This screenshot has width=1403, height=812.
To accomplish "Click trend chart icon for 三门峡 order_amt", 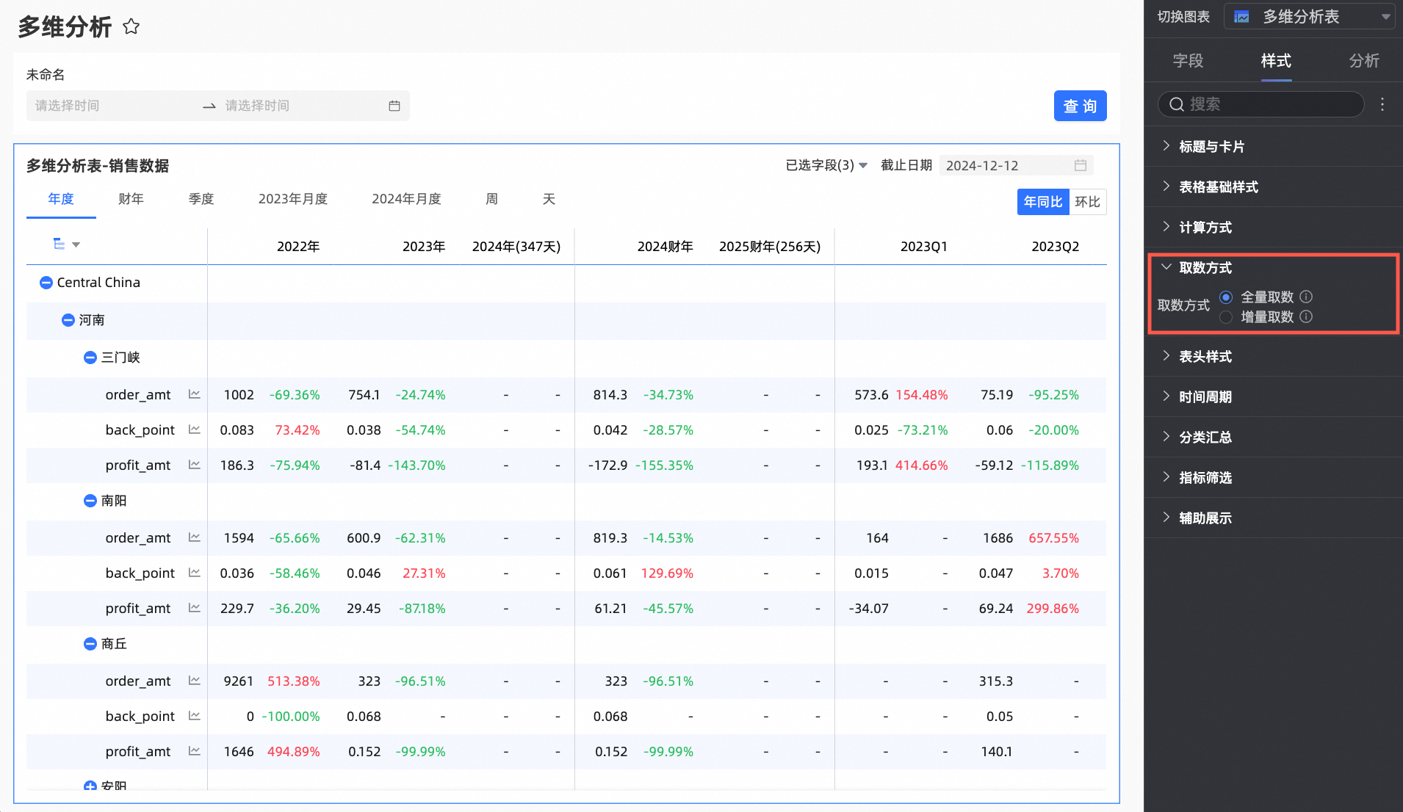I will pyautogui.click(x=194, y=395).
